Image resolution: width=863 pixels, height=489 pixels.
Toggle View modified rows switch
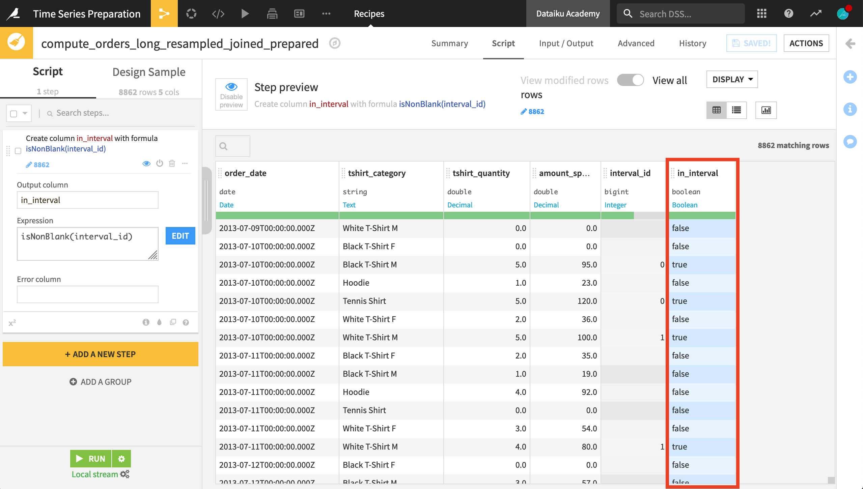point(630,80)
